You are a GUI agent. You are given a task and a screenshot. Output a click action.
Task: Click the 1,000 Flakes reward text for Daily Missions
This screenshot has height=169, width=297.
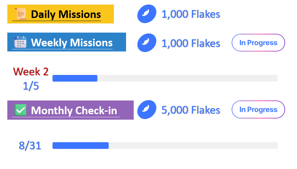(191, 14)
